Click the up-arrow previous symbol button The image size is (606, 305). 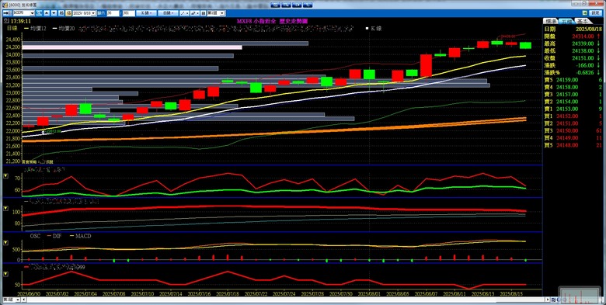[47, 13]
